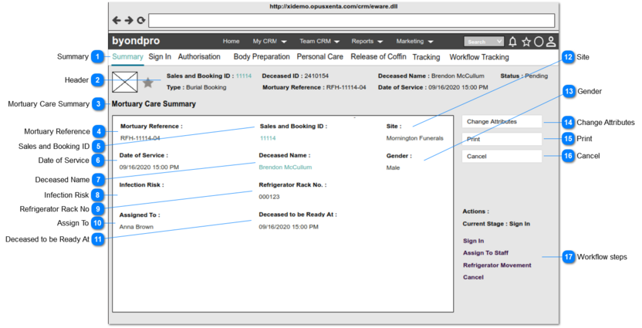
Task: Click the circle icon in top bar
Action: 539,42
